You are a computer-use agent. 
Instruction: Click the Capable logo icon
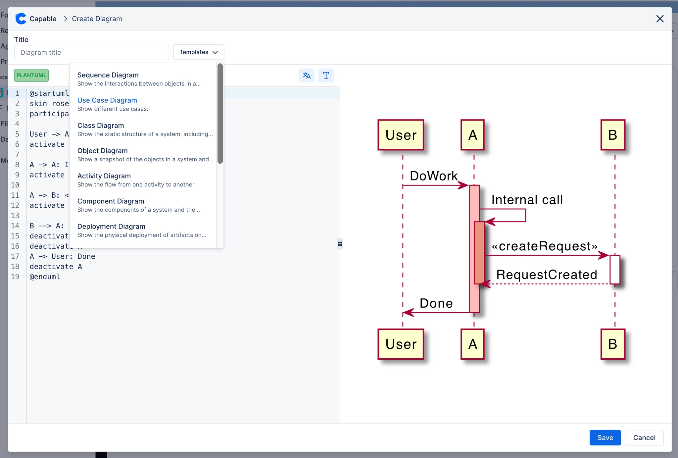[x=21, y=19]
